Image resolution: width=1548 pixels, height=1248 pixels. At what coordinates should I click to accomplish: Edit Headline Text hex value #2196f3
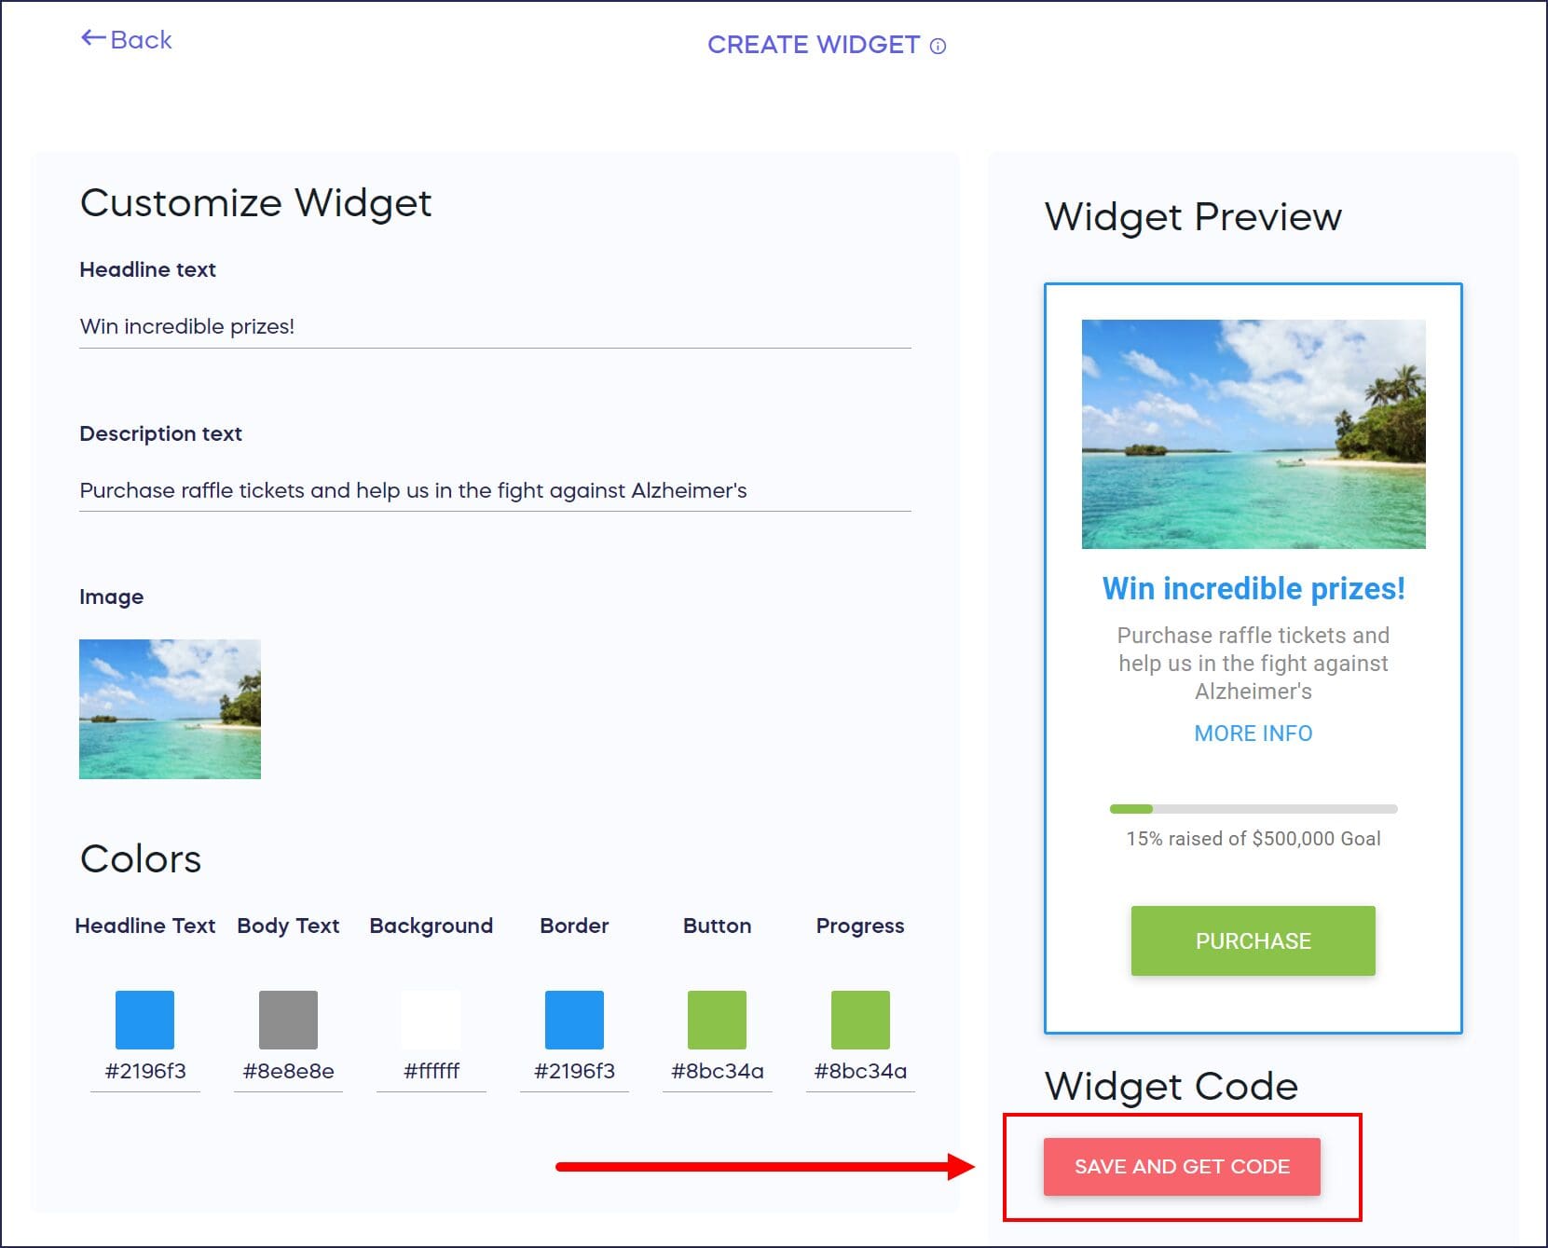(145, 1072)
